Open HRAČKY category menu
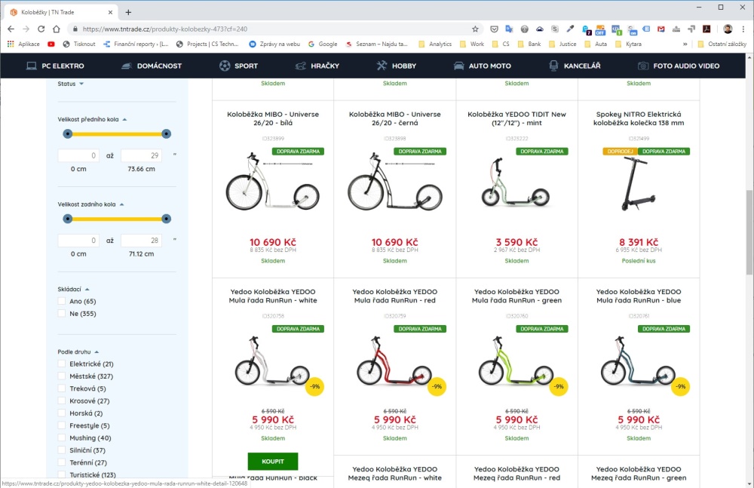This screenshot has height=488, width=754. (x=317, y=66)
